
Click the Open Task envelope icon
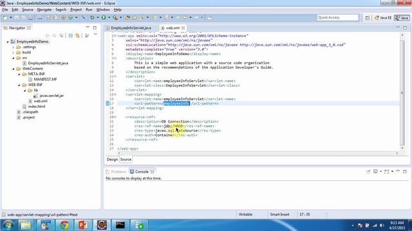135,17
